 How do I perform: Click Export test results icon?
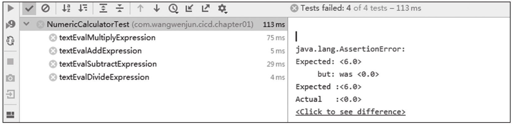click(206, 8)
